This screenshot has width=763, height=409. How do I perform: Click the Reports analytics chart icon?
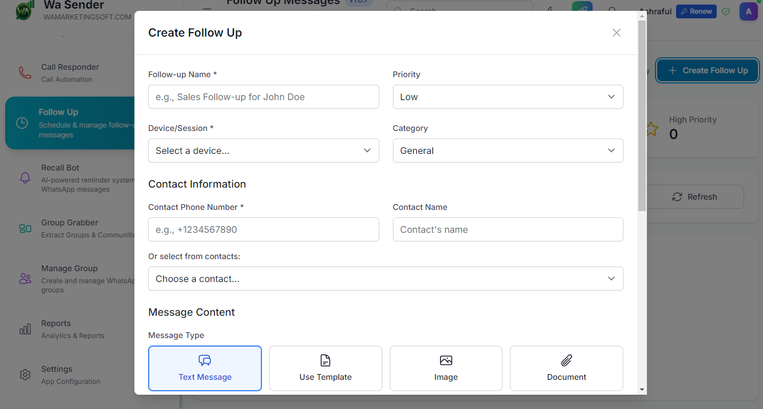point(25,329)
